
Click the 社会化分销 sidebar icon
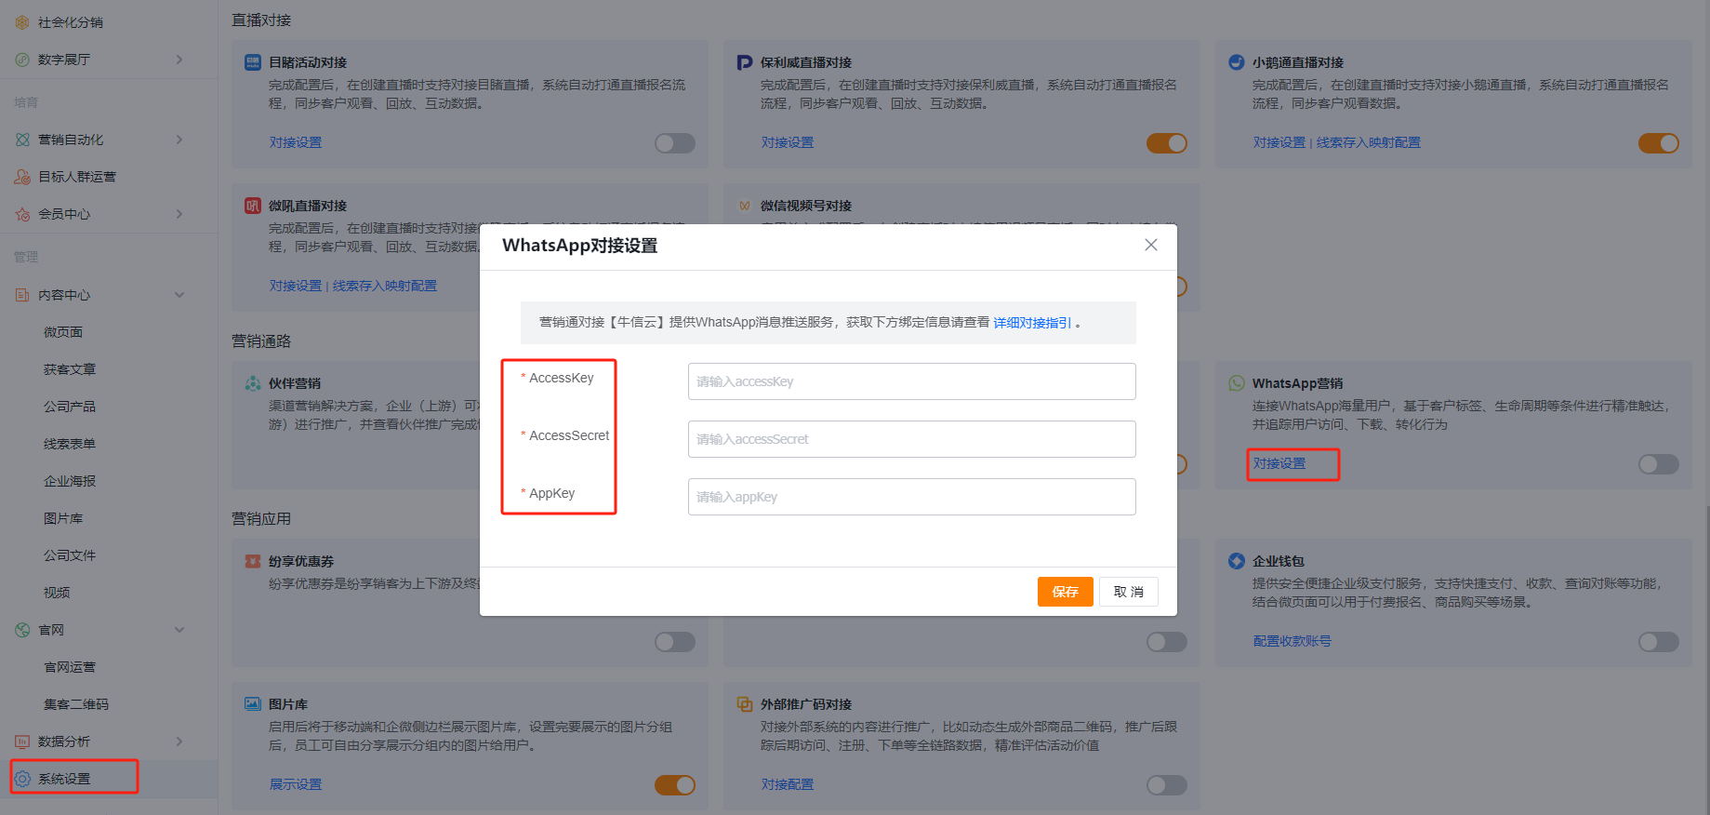(x=22, y=22)
